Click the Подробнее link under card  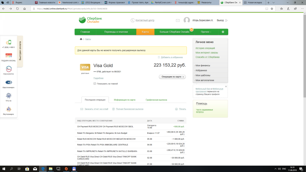point(98,78)
